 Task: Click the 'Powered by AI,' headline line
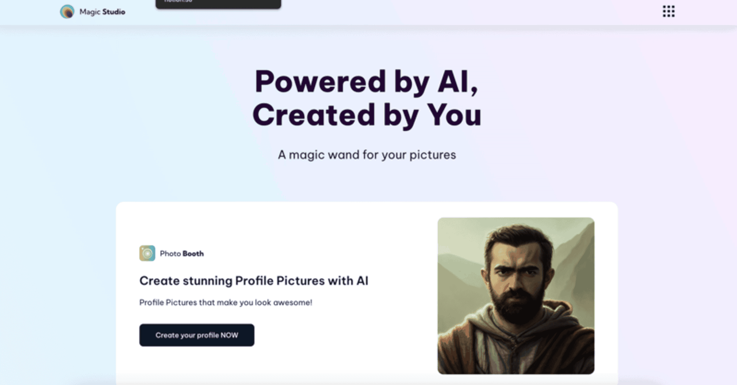click(367, 82)
